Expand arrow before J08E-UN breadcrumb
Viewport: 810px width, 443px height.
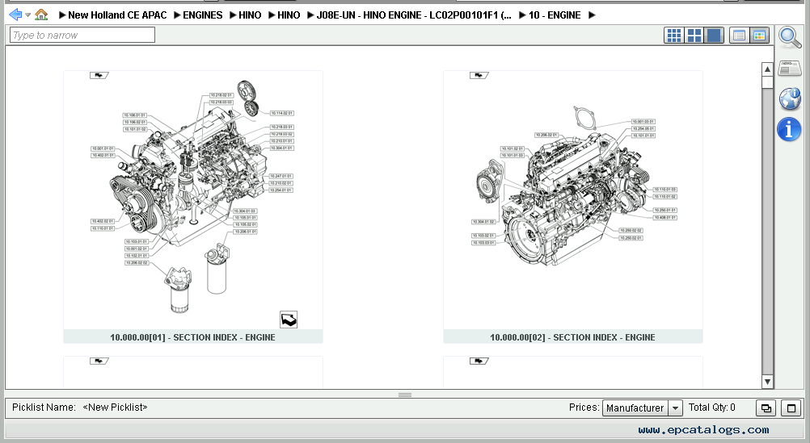pos(311,15)
